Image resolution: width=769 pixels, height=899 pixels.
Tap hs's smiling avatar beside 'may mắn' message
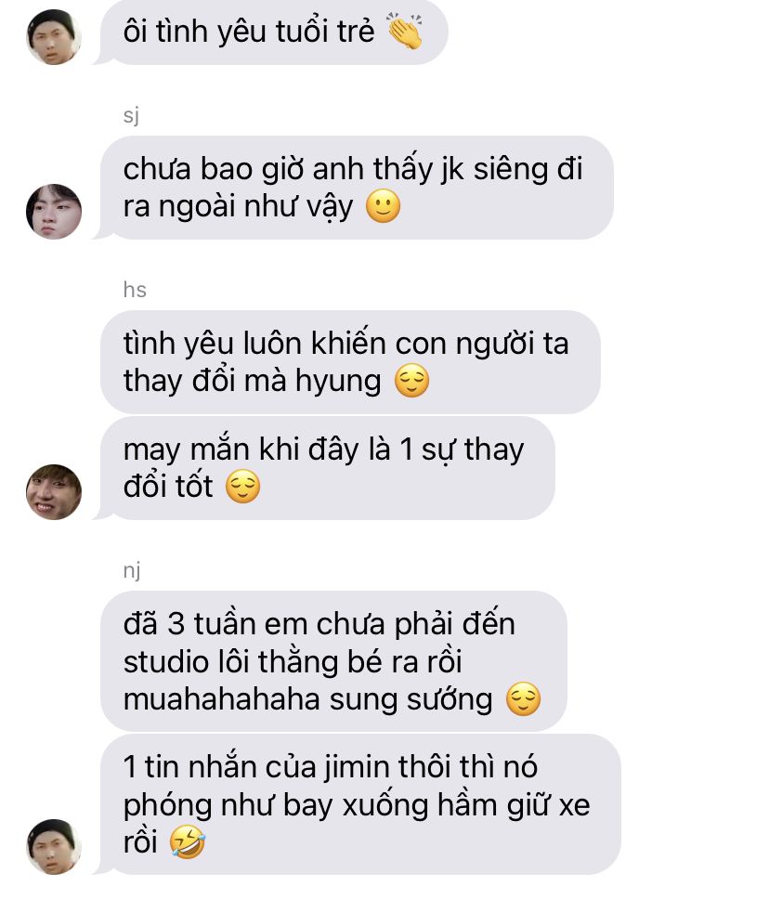pos(53,492)
